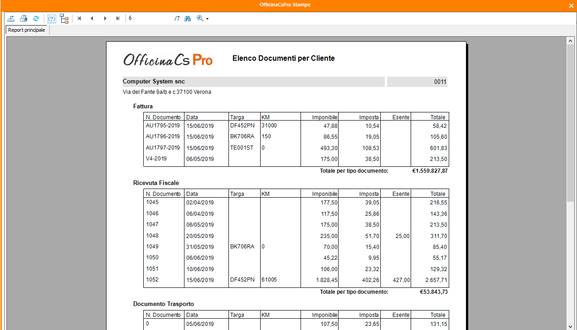Click document V4-2019

(x=156, y=159)
